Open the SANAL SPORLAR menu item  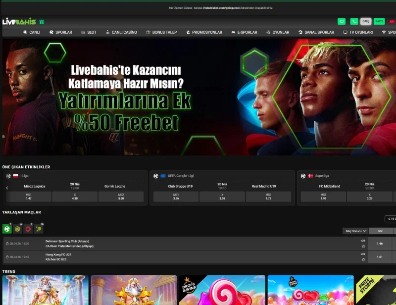[x=316, y=32]
